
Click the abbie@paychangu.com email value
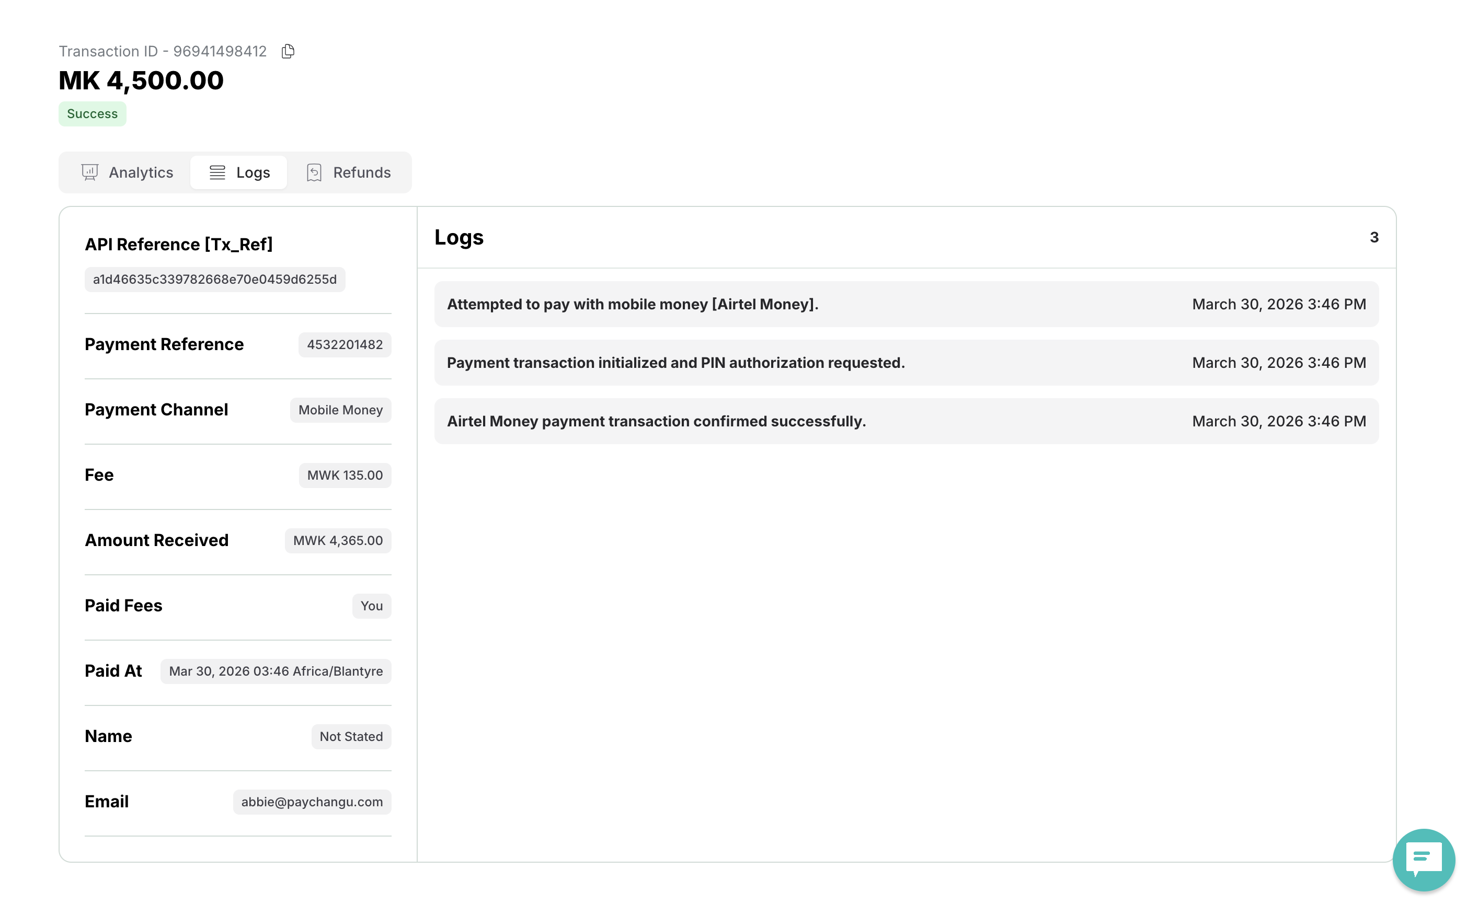312,801
